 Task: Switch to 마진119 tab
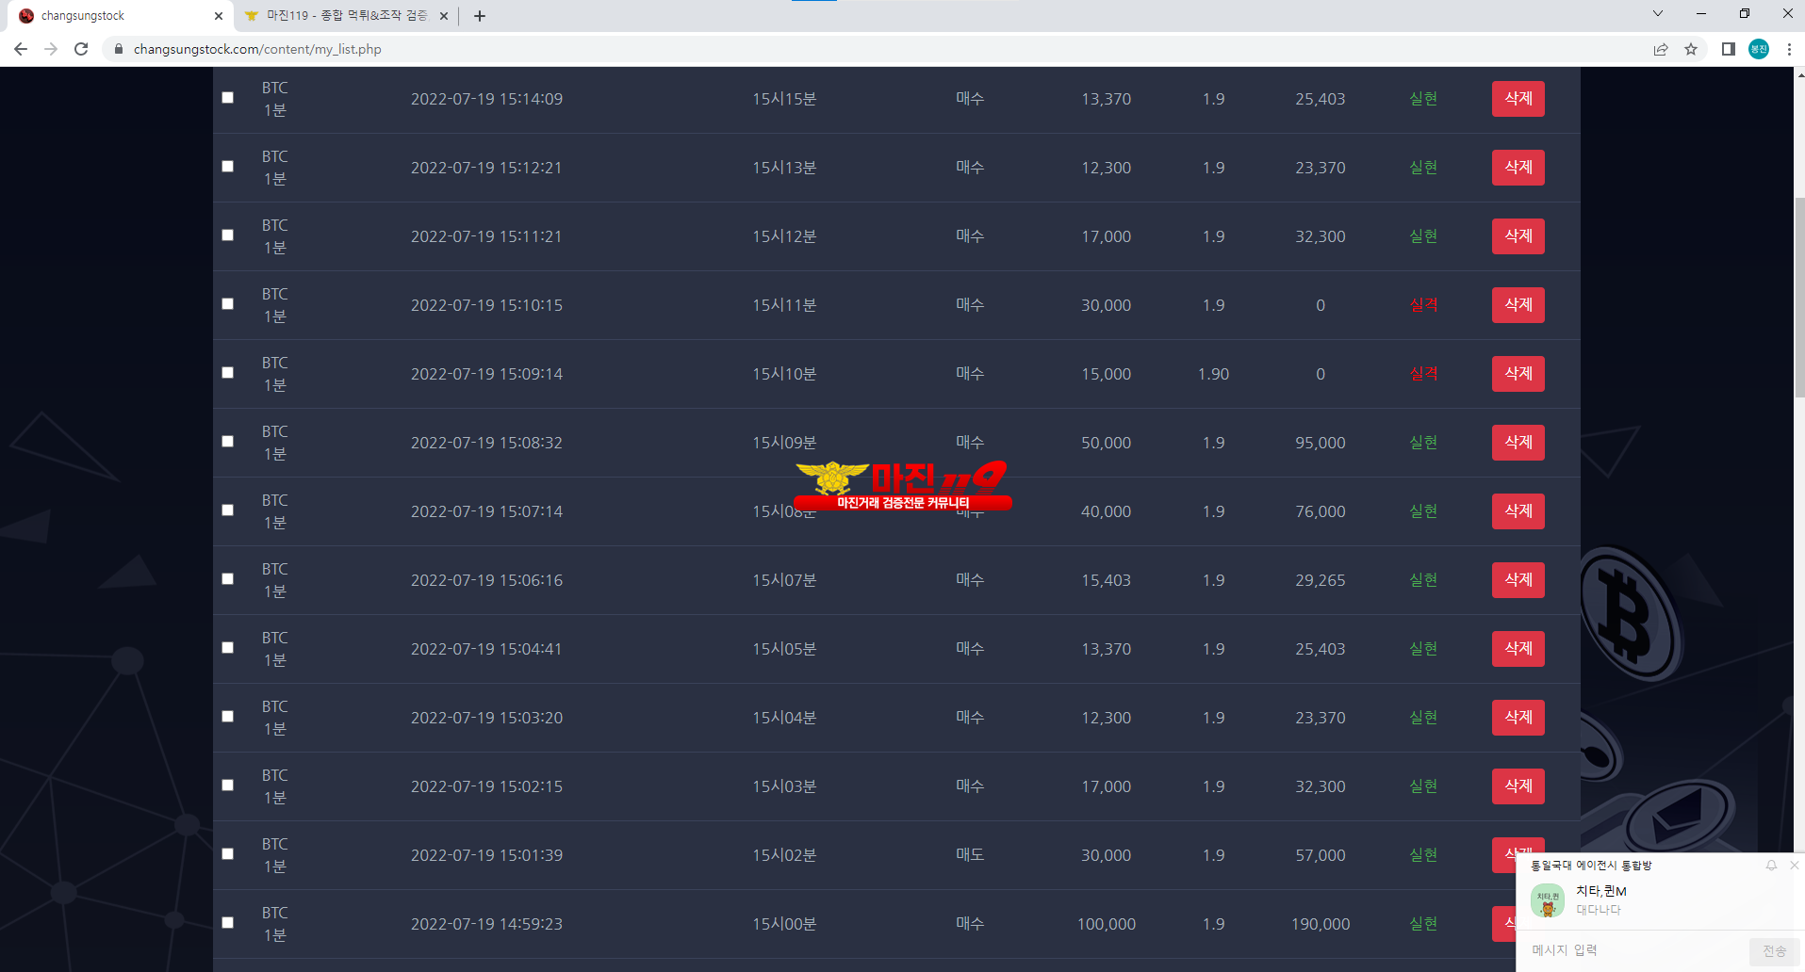(346, 16)
